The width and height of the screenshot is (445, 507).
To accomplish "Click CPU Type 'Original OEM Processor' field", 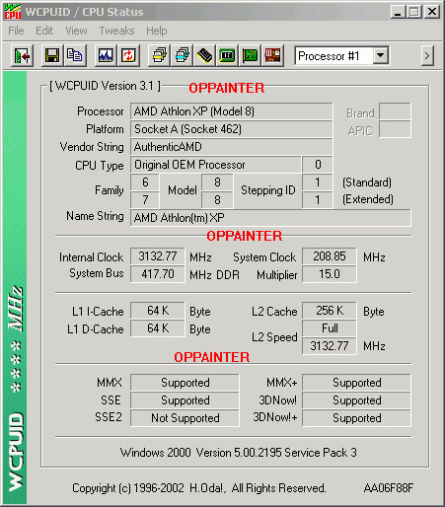I will 216,165.
